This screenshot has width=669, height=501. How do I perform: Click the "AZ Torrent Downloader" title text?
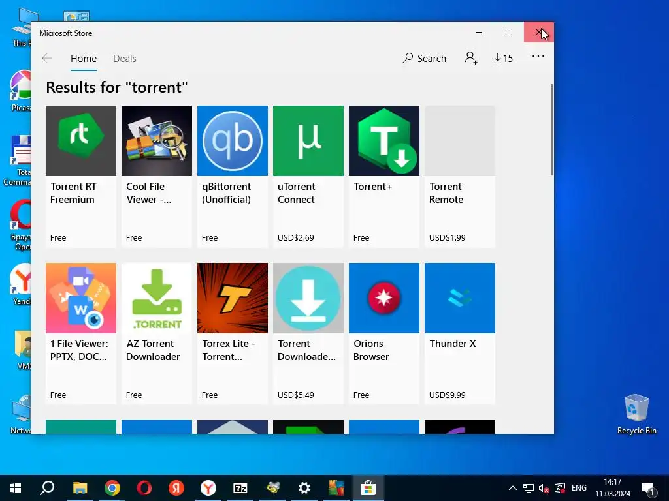pos(153,350)
